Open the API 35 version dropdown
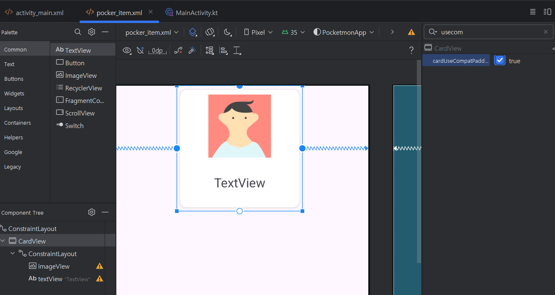This screenshot has height=295, width=555. point(293,32)
